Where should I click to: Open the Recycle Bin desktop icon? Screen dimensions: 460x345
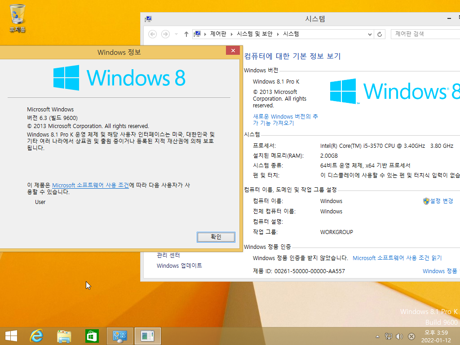tap(18, 18)
